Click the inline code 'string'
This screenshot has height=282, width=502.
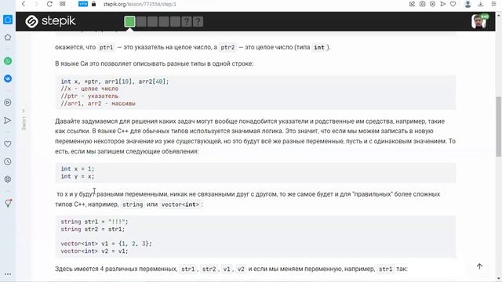click(133, 204)
